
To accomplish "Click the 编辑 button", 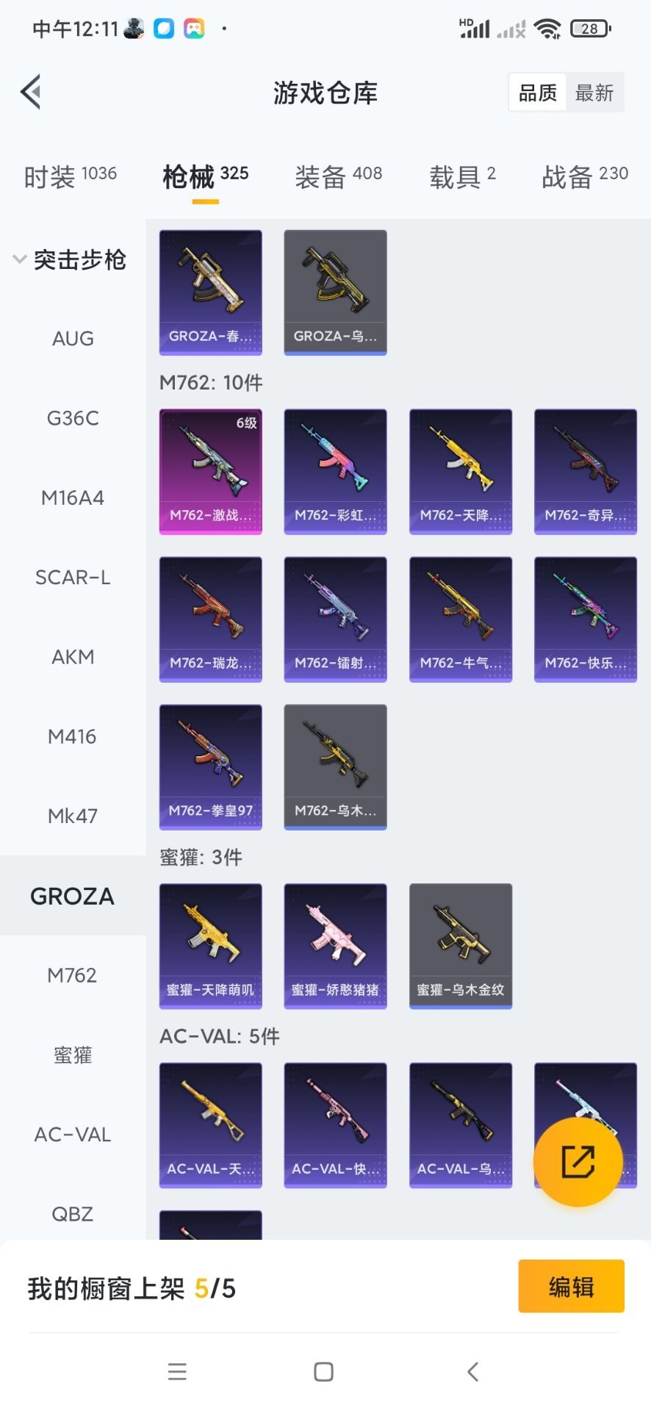I will (x=572, y=1286).
